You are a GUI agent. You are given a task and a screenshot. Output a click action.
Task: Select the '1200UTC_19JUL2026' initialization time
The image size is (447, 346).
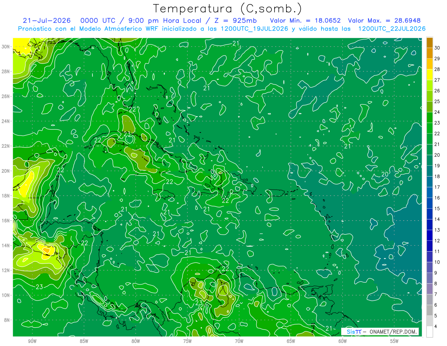pyautogui.click(x=254, y=29)
